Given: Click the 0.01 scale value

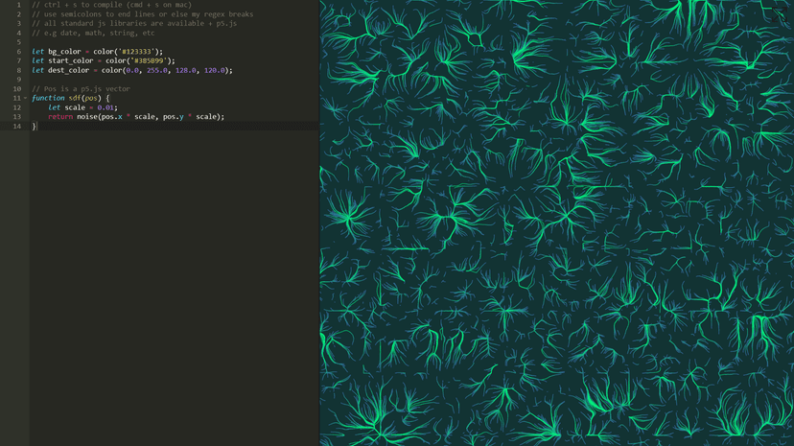Looking at the screenshot, I should 105,107.
